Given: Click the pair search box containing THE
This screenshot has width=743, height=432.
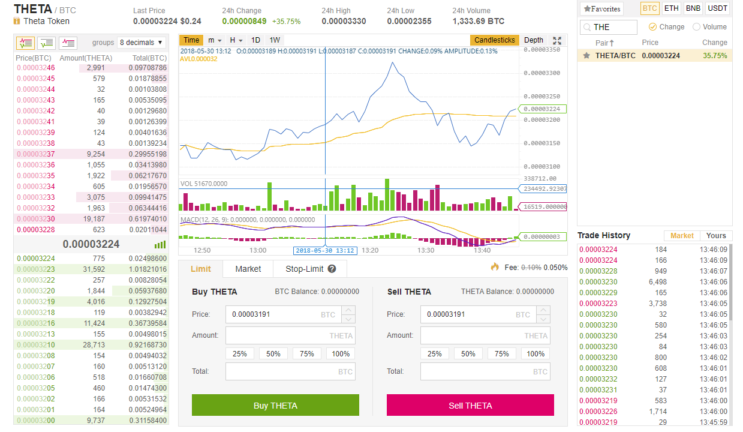Looking at the screenshot, I should (609, 27).
